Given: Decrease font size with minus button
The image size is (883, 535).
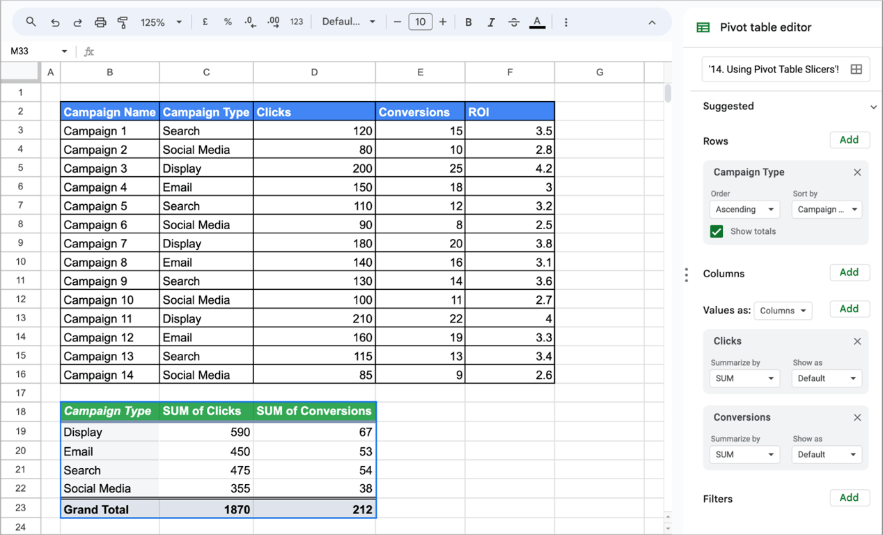Looking at the screenshot, I should click(x=398, y=22).
